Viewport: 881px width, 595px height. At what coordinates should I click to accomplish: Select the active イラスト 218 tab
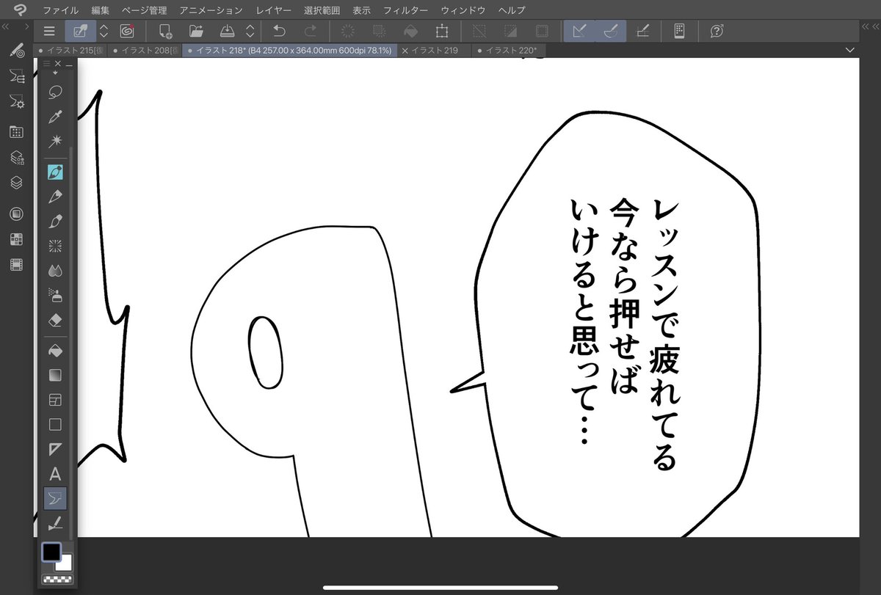291,51
